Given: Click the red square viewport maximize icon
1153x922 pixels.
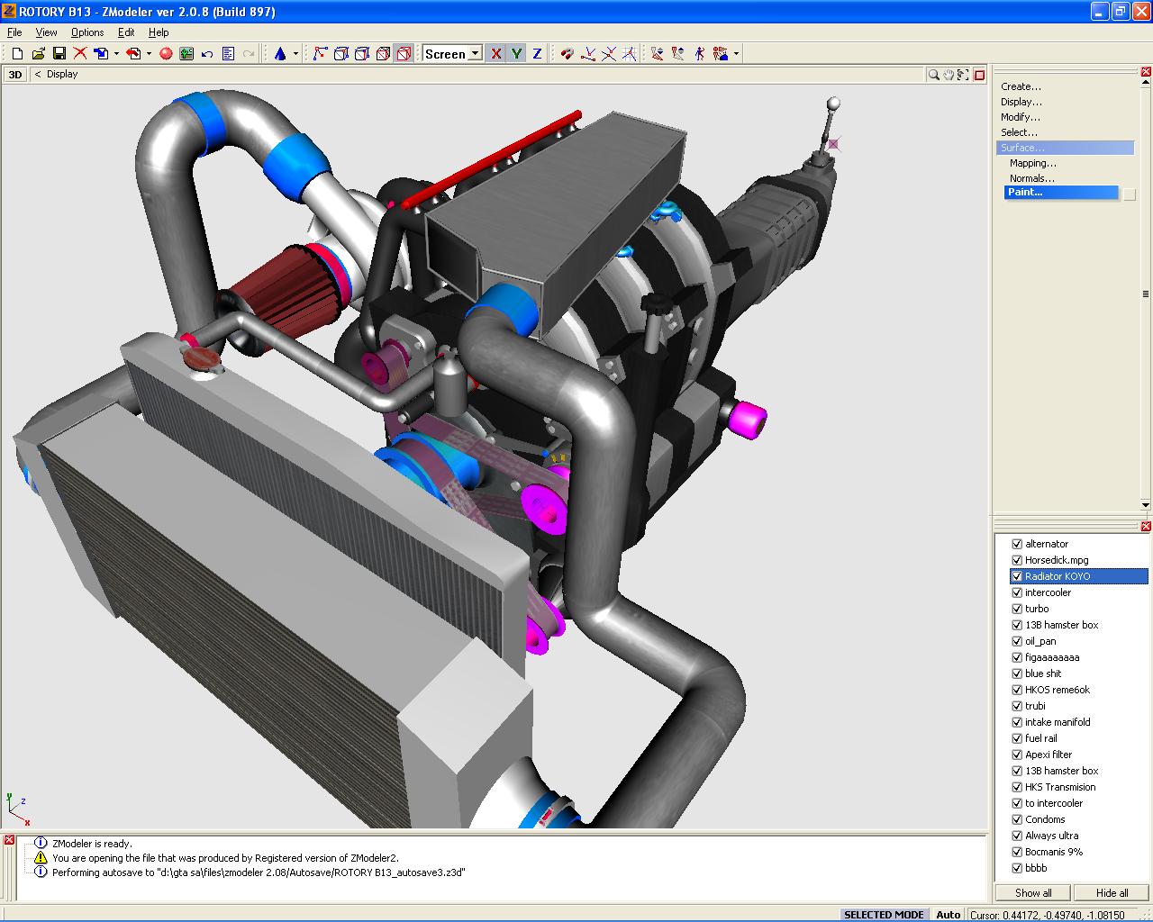Looking at the screenshot, I should click(980, 75).
